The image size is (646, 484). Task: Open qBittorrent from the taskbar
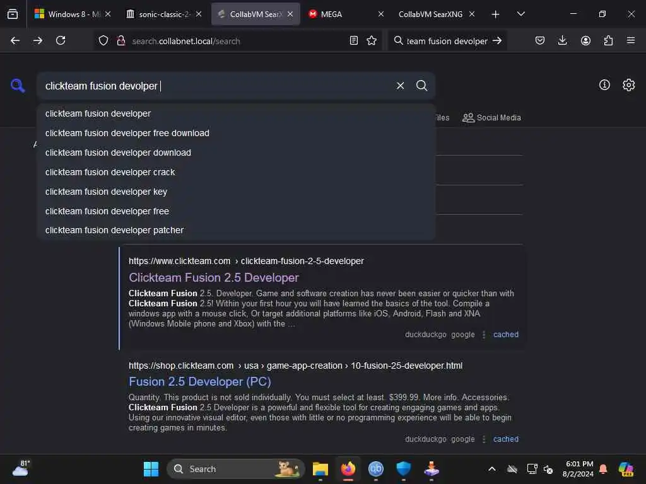376,469
